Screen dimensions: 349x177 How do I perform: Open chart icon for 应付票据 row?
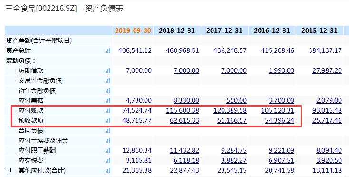(108, 101)
